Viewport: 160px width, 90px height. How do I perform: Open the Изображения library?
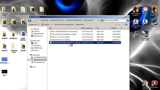click(x=38, y=48)
